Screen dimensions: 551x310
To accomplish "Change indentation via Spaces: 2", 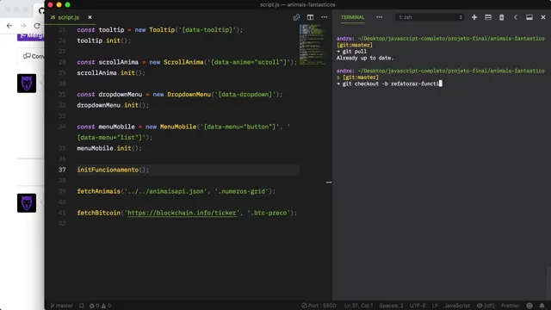I will (391, 306).
